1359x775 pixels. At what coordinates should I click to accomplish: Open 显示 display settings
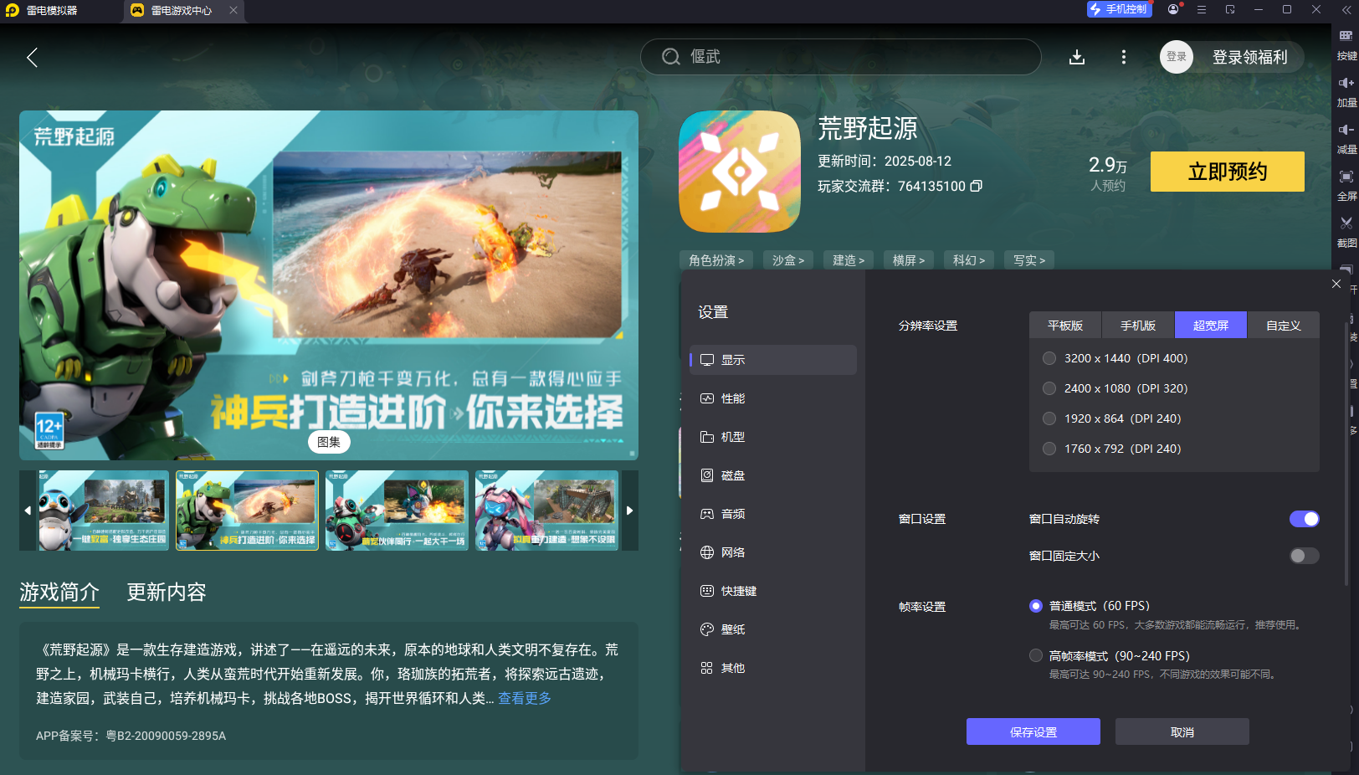tap(773, 360)
